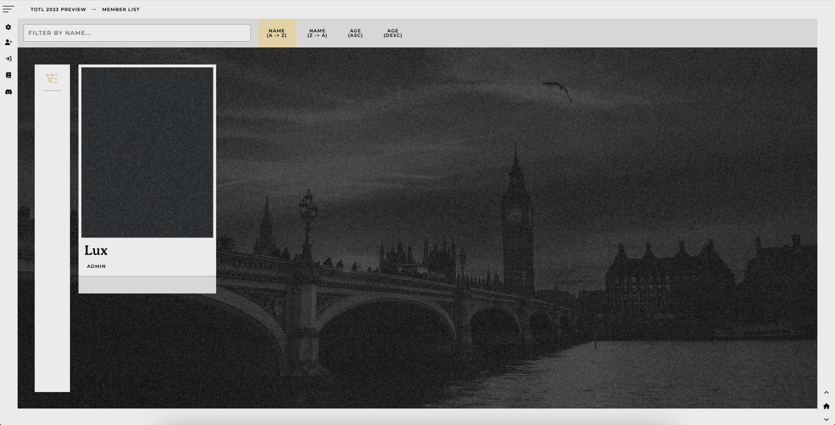The height and width of the screenshot is (425, 835).
Task: Click the scroll-to-bottom chevron icon
Action: (x=826, y=419)
